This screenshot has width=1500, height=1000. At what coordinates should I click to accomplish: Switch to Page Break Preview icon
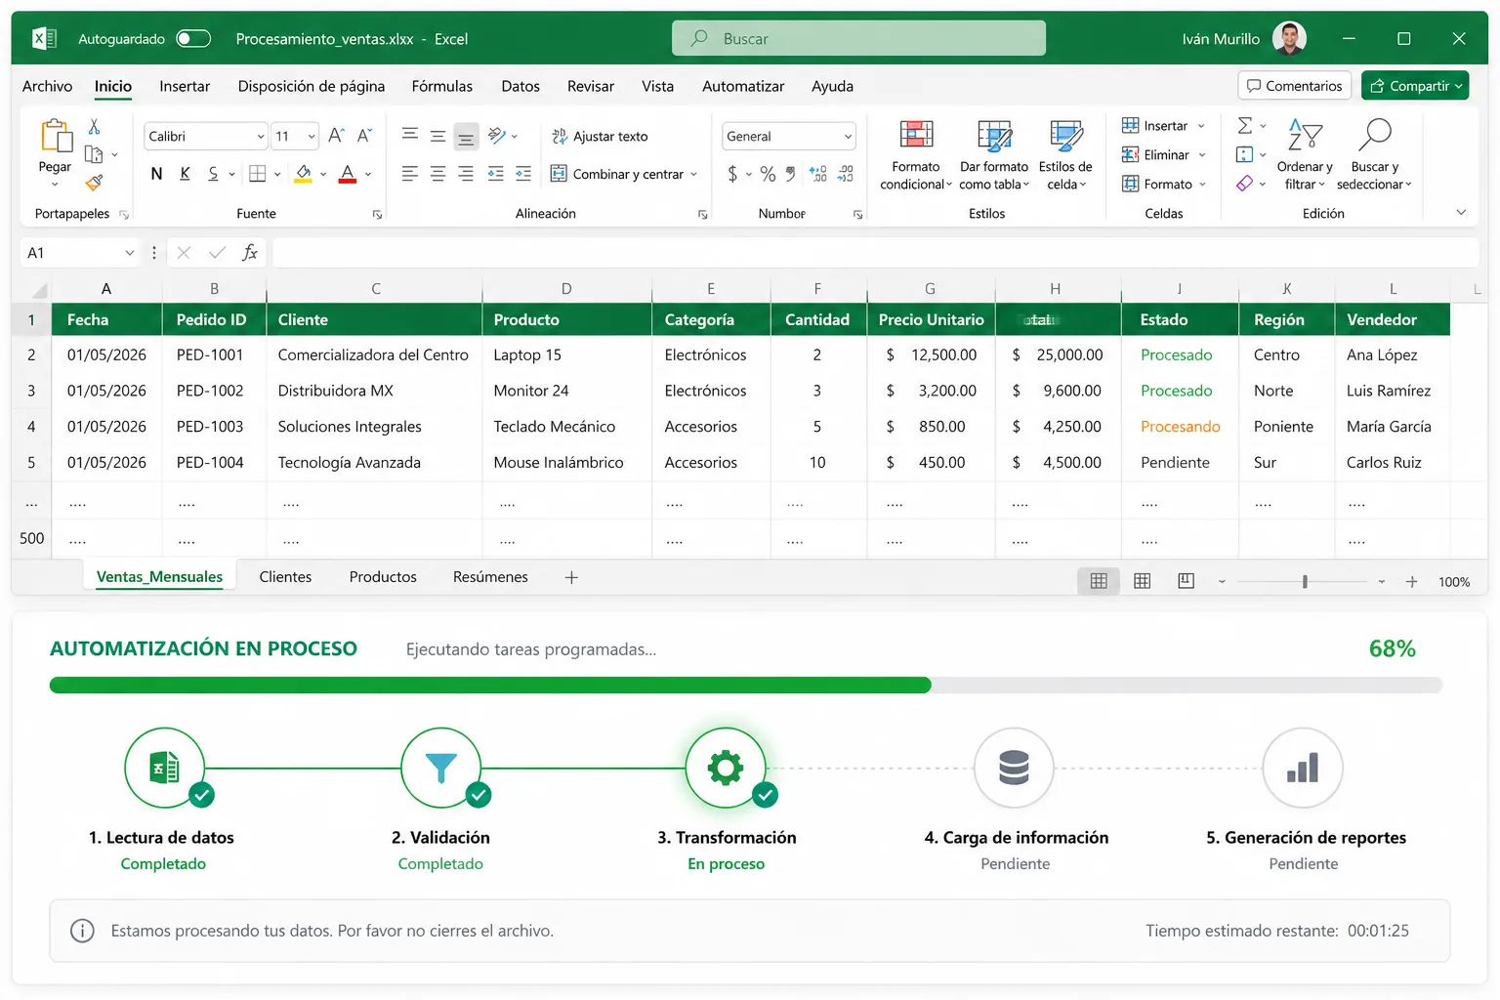tap(1186, 581)
